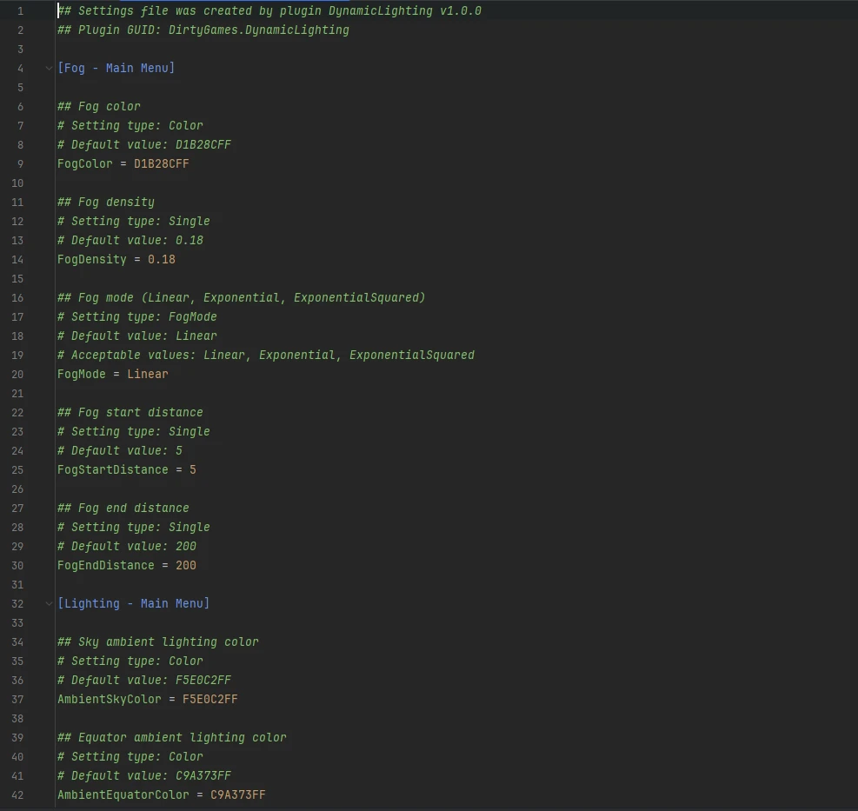Click the '## Fog density' comment line
858x811 pixels.
[x=106, y=202]
